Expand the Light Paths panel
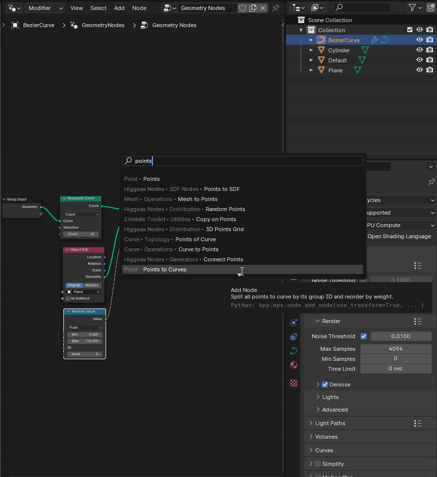The image size is (437, 477). pyautogui.click(x=311, y=423)
